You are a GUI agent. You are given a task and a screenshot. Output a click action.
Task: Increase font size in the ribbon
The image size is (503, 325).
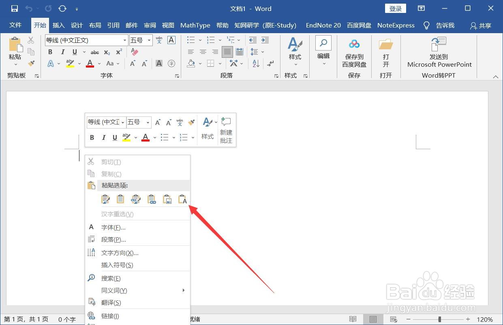click(133, 63)
